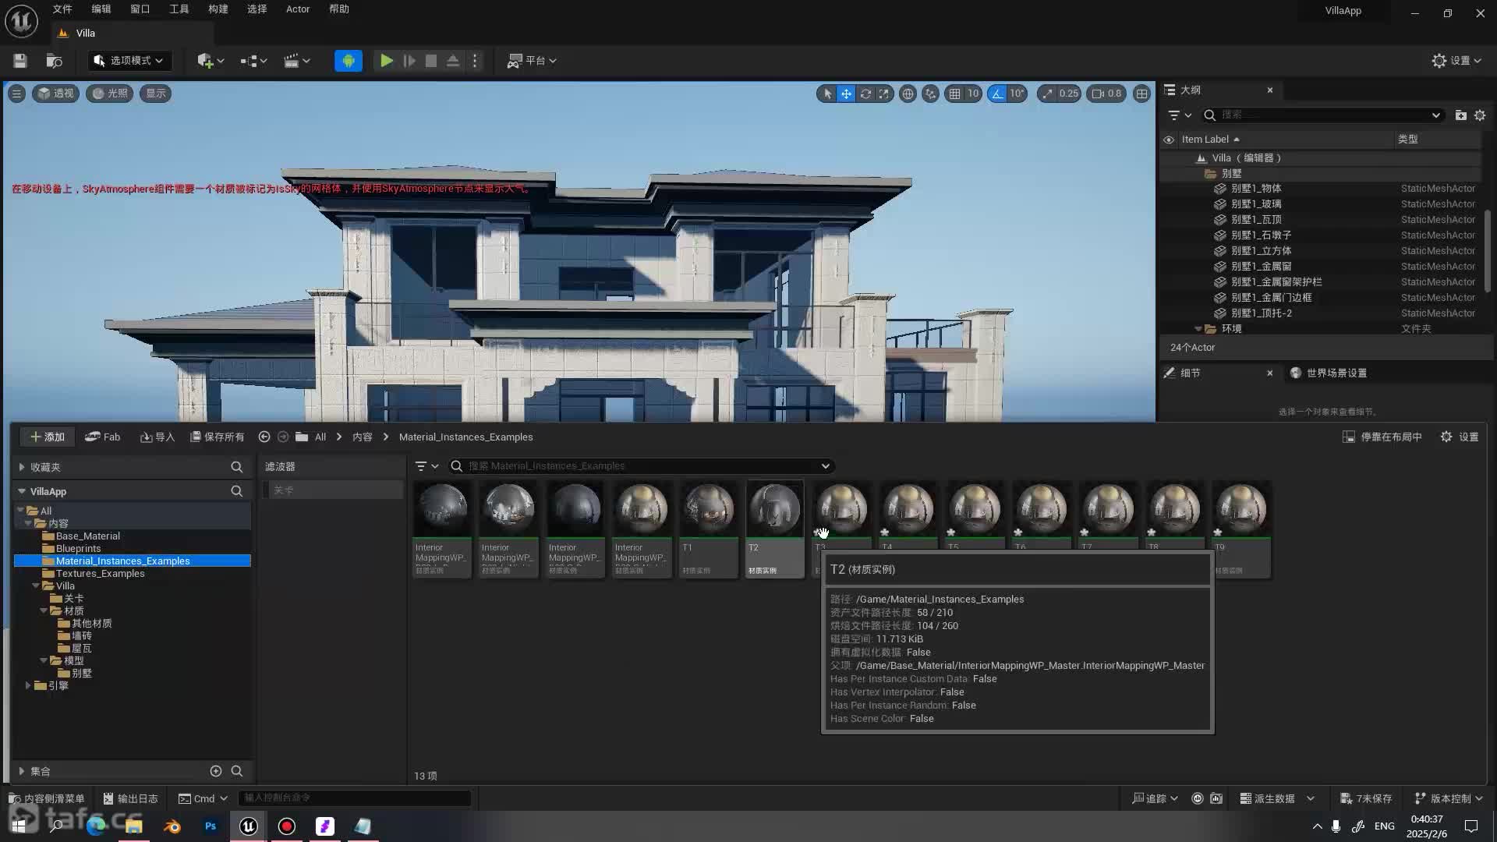Open the outliner filter dropdown
This screenshot has width=1497, height=842.
(x=1180, y=115)
